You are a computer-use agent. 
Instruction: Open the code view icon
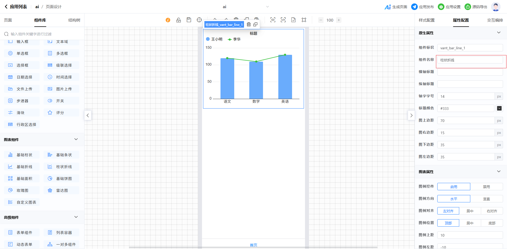click(283, 20)
